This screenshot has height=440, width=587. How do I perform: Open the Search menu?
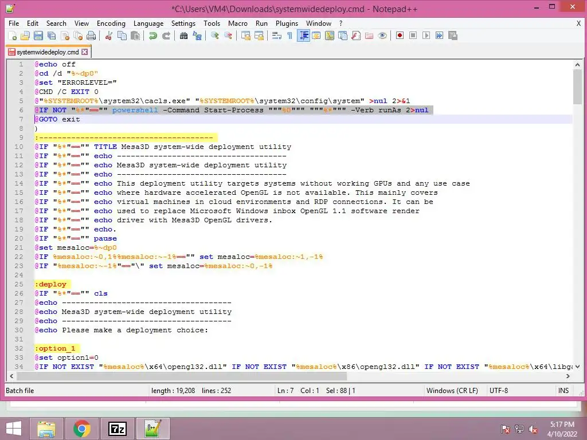pos(56,23)
